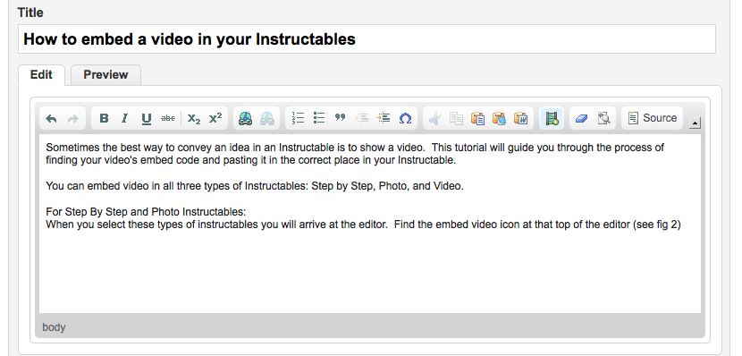This screenshot has width=742, height=356.
Task: Toggle Underline formatting
Action: click(x=147, y=118)
